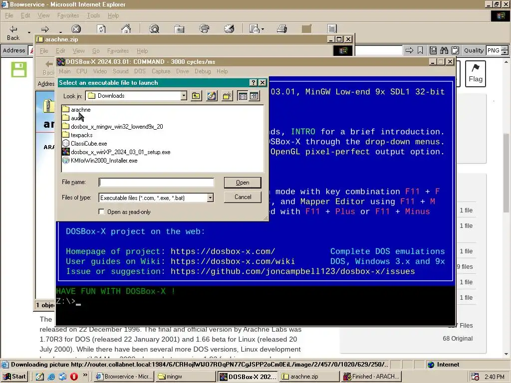Image resolution: width=511 pixels, height=383 pixels.
Task: Click Windows Start button
Action: (14, 377)
